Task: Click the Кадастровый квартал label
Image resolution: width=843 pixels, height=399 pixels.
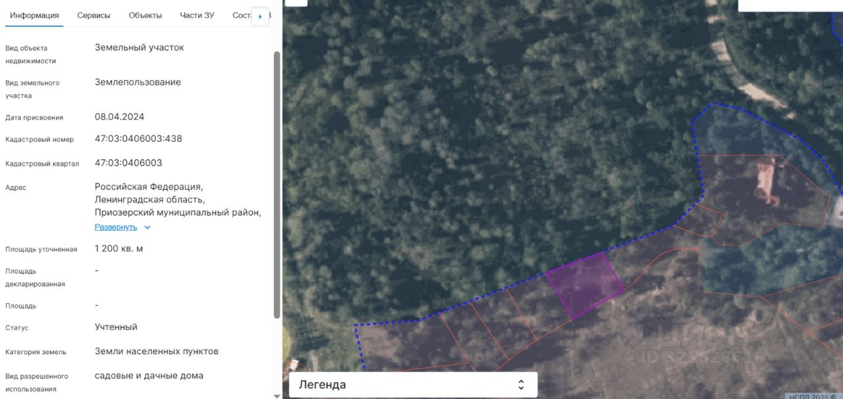Action: [42, 164]
